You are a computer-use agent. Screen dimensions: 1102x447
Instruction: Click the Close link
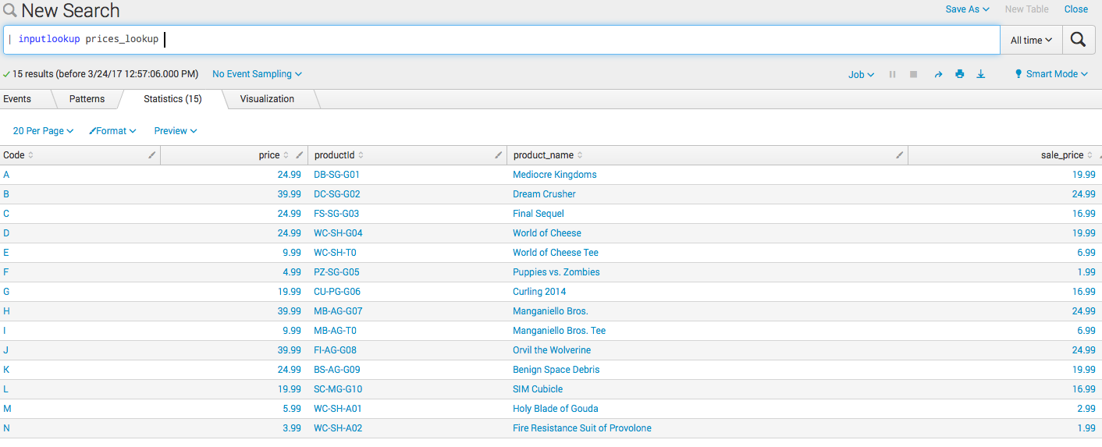pos(1075,9)
